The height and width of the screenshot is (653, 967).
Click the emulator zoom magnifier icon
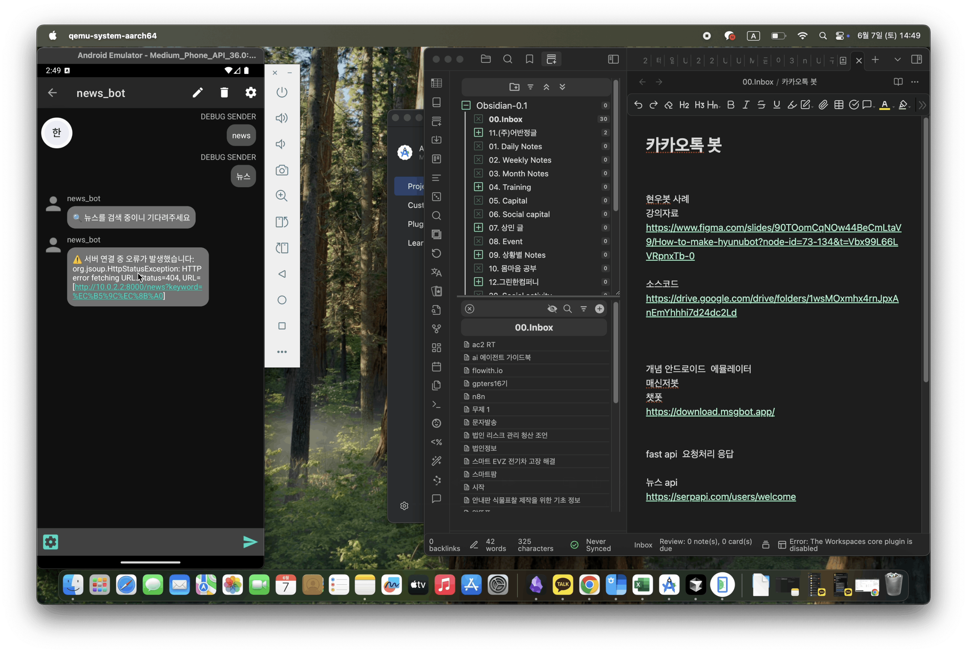coord(282,196)
